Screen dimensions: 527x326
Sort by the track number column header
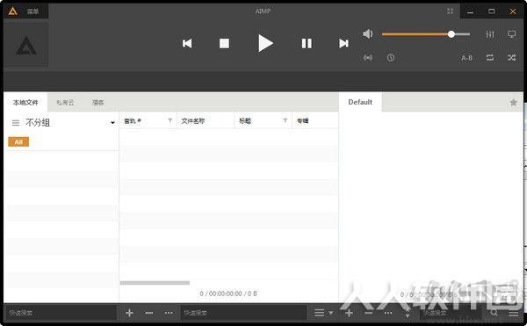pyautogui.click(x=133, y=121)
